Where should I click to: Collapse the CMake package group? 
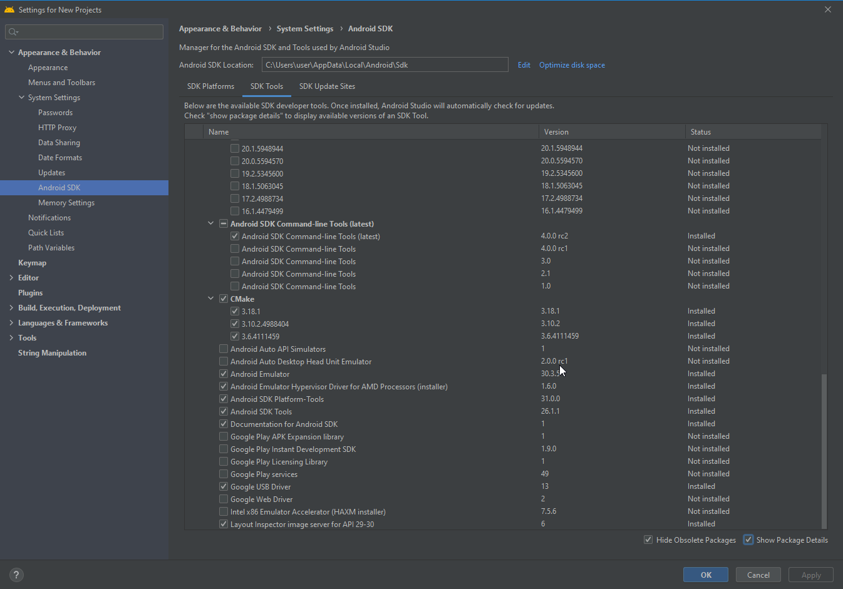pos(210,299)
